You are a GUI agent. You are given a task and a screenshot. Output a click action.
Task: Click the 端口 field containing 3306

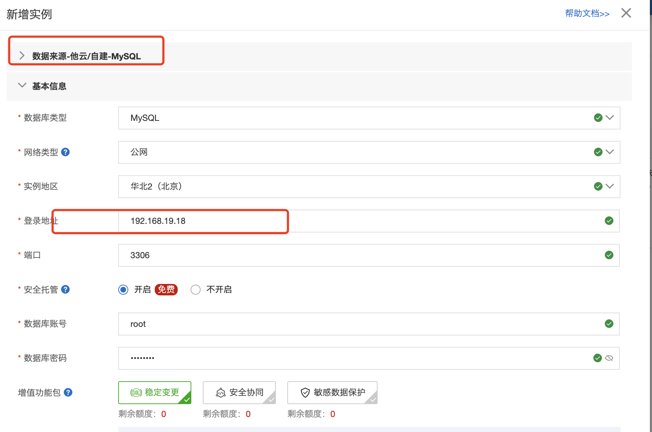click(x=369, y=255)
